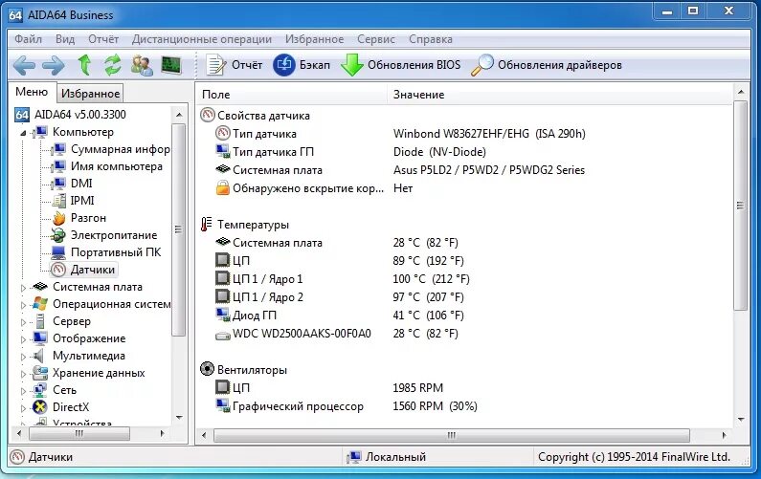Open the Справка menu
The image size is (761, 479).
[x=431, y=39]
